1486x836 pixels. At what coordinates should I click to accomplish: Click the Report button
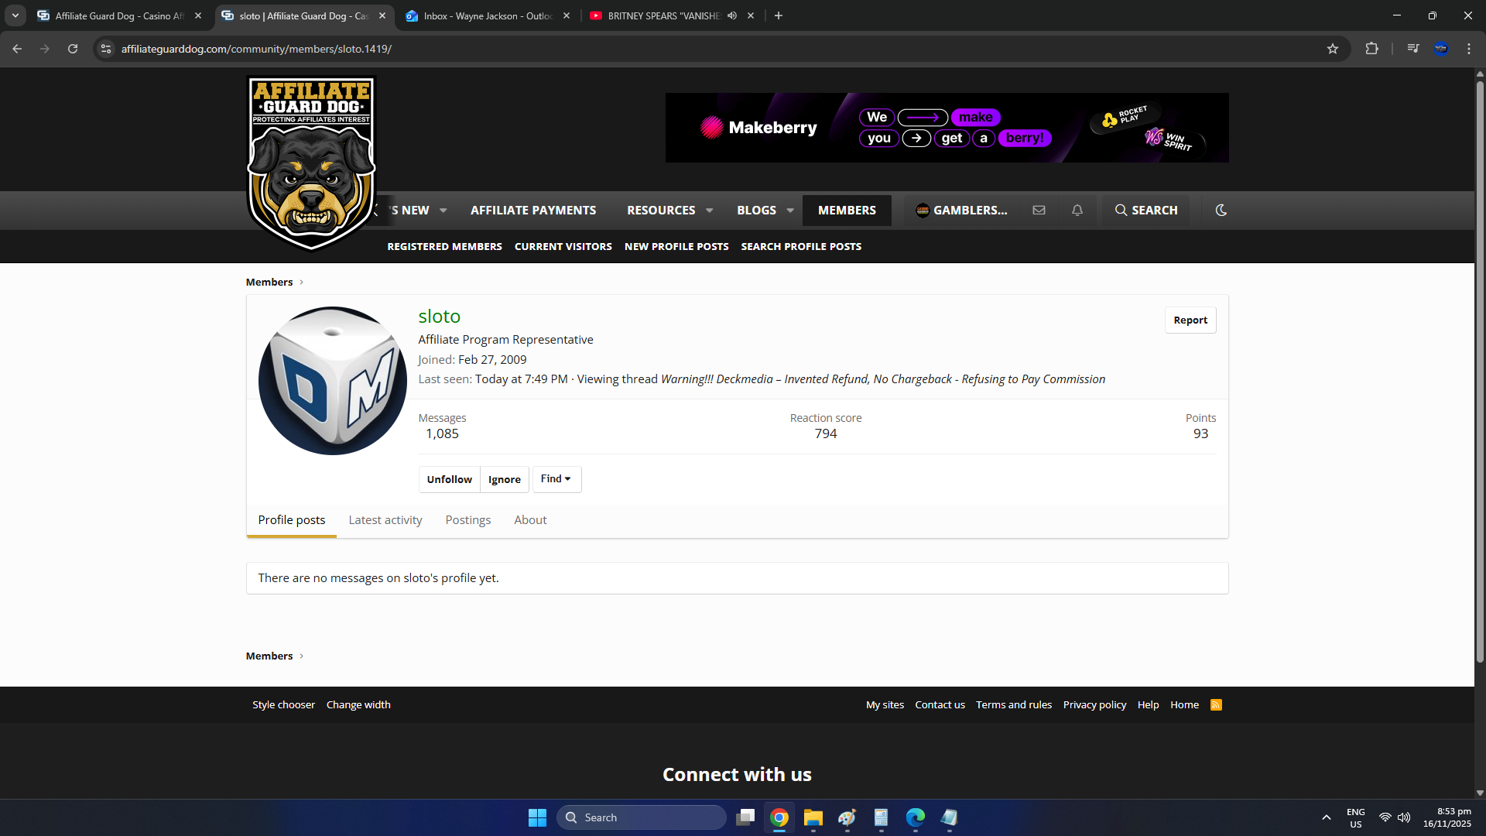[x=1190, y=320]
